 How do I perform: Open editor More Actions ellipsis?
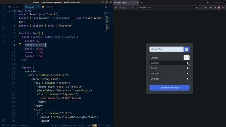tap(110, 7)
